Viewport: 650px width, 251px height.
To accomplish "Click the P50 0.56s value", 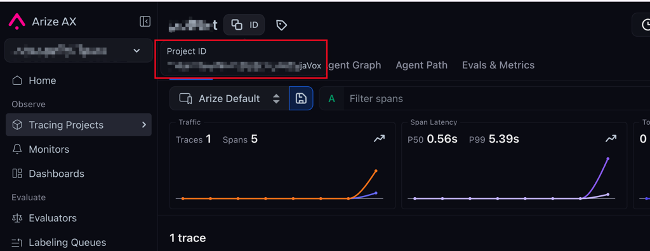I will coord(432,139).
